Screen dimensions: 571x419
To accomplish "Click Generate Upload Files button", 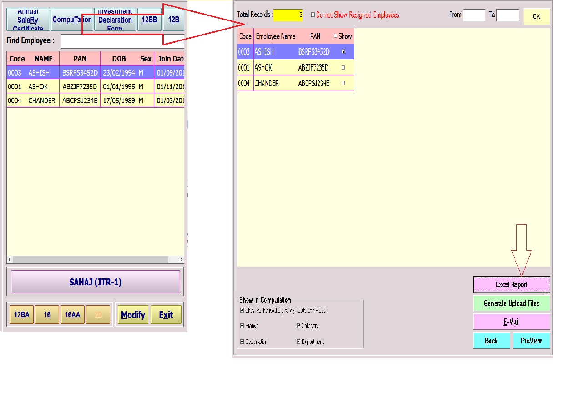I will click(x=511, y=303).
